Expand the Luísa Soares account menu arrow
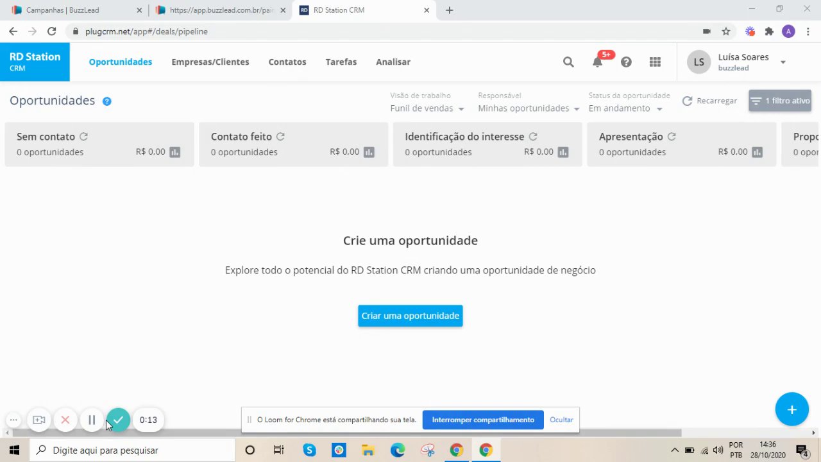 click(x=783, y=62)
